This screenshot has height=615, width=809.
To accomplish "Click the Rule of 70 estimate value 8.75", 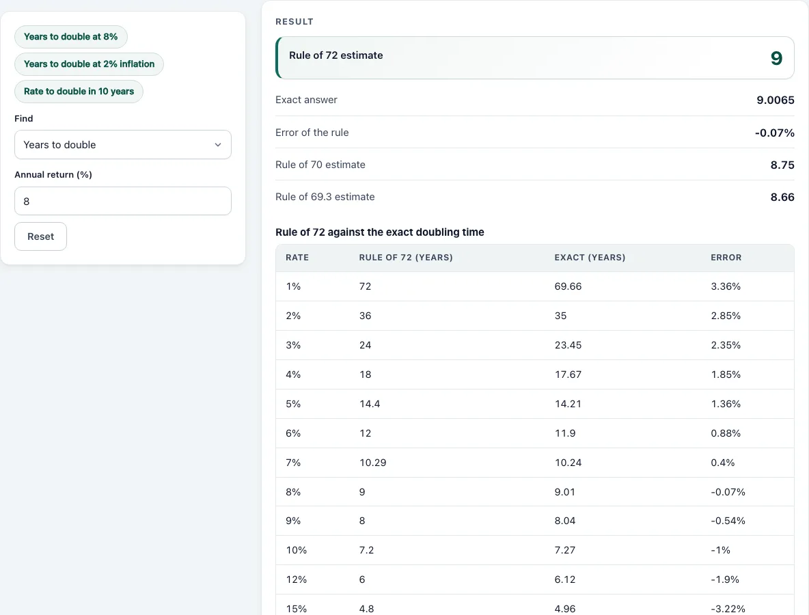I will (x=782, y=165).
